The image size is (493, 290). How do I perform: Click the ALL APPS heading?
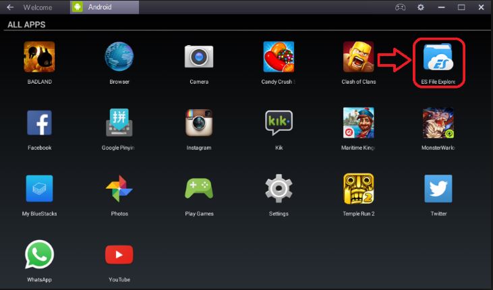click(x=26, y=24)
